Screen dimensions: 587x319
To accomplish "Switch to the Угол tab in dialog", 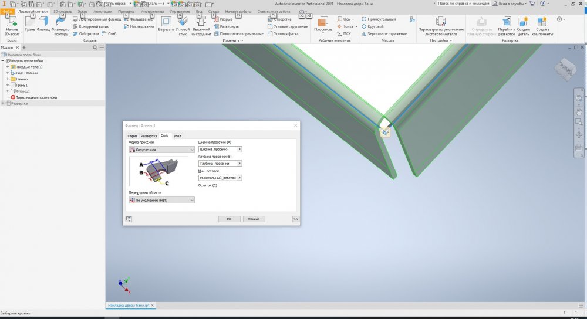I will tap(177, 135).
